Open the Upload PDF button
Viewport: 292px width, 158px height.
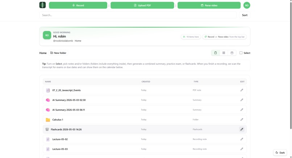point(142,5)
